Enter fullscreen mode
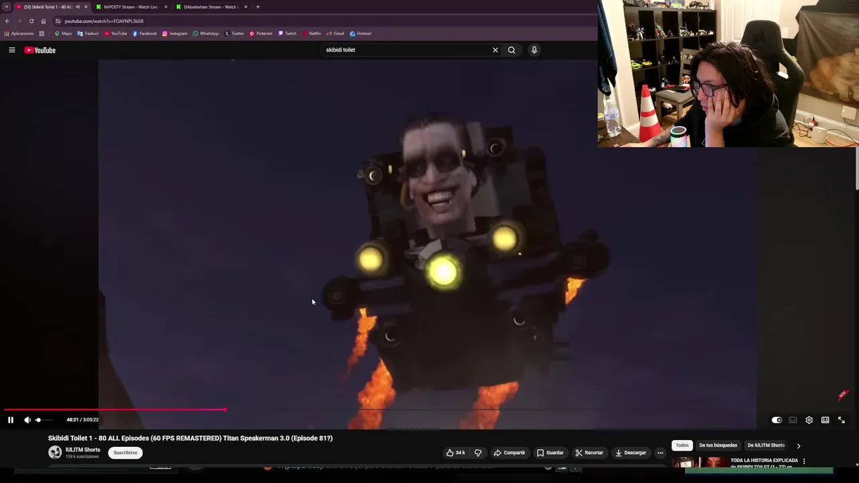 point(842,420)
